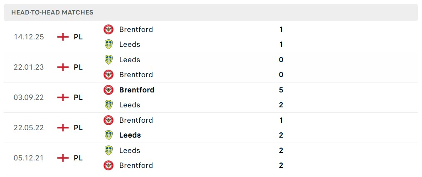
Task: Click England flag beside 03.09.22 match
Action: (x=63, y=97)
